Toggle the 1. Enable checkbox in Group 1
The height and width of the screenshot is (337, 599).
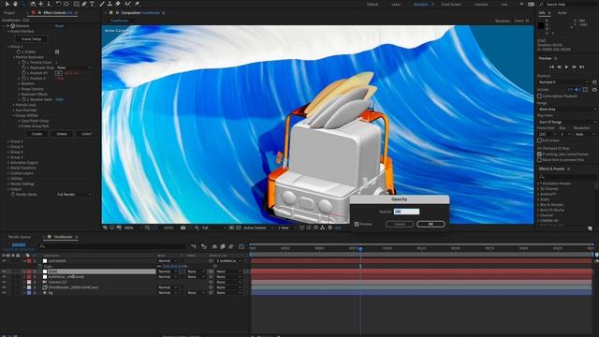[57, 51]
